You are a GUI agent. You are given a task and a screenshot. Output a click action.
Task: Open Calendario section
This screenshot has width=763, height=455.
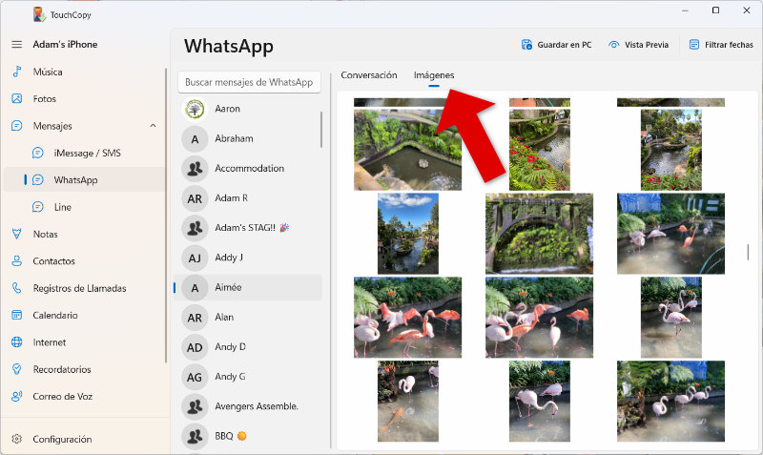point(55,316)
